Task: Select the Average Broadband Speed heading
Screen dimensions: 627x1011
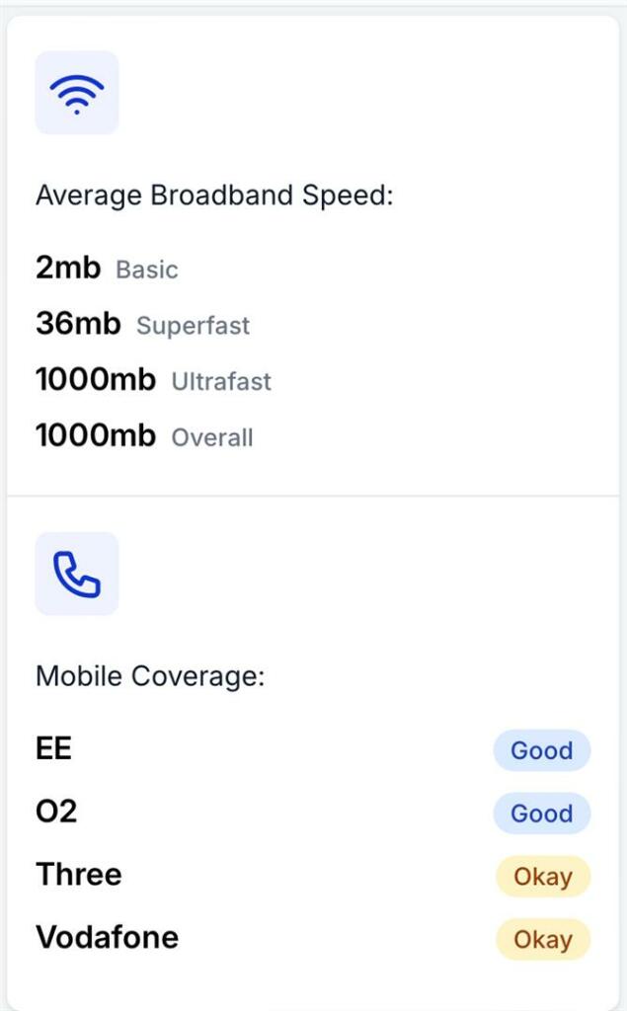Action: [214, 195]
